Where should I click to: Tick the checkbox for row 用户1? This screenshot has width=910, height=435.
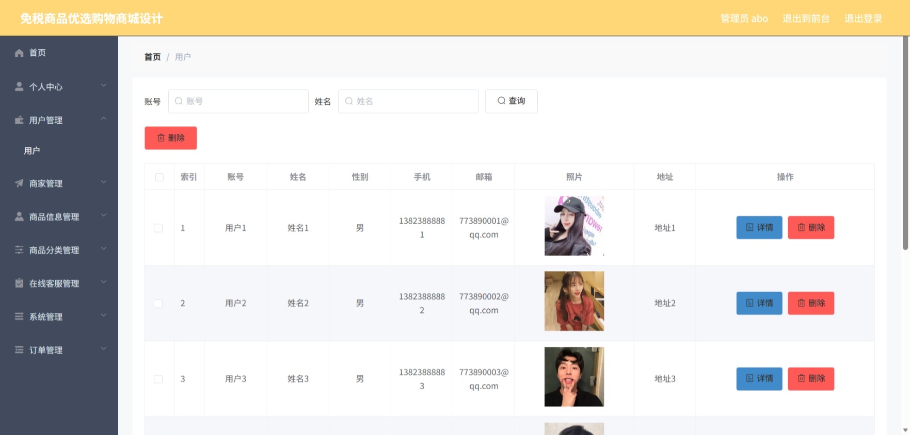[x=158, y=228]
